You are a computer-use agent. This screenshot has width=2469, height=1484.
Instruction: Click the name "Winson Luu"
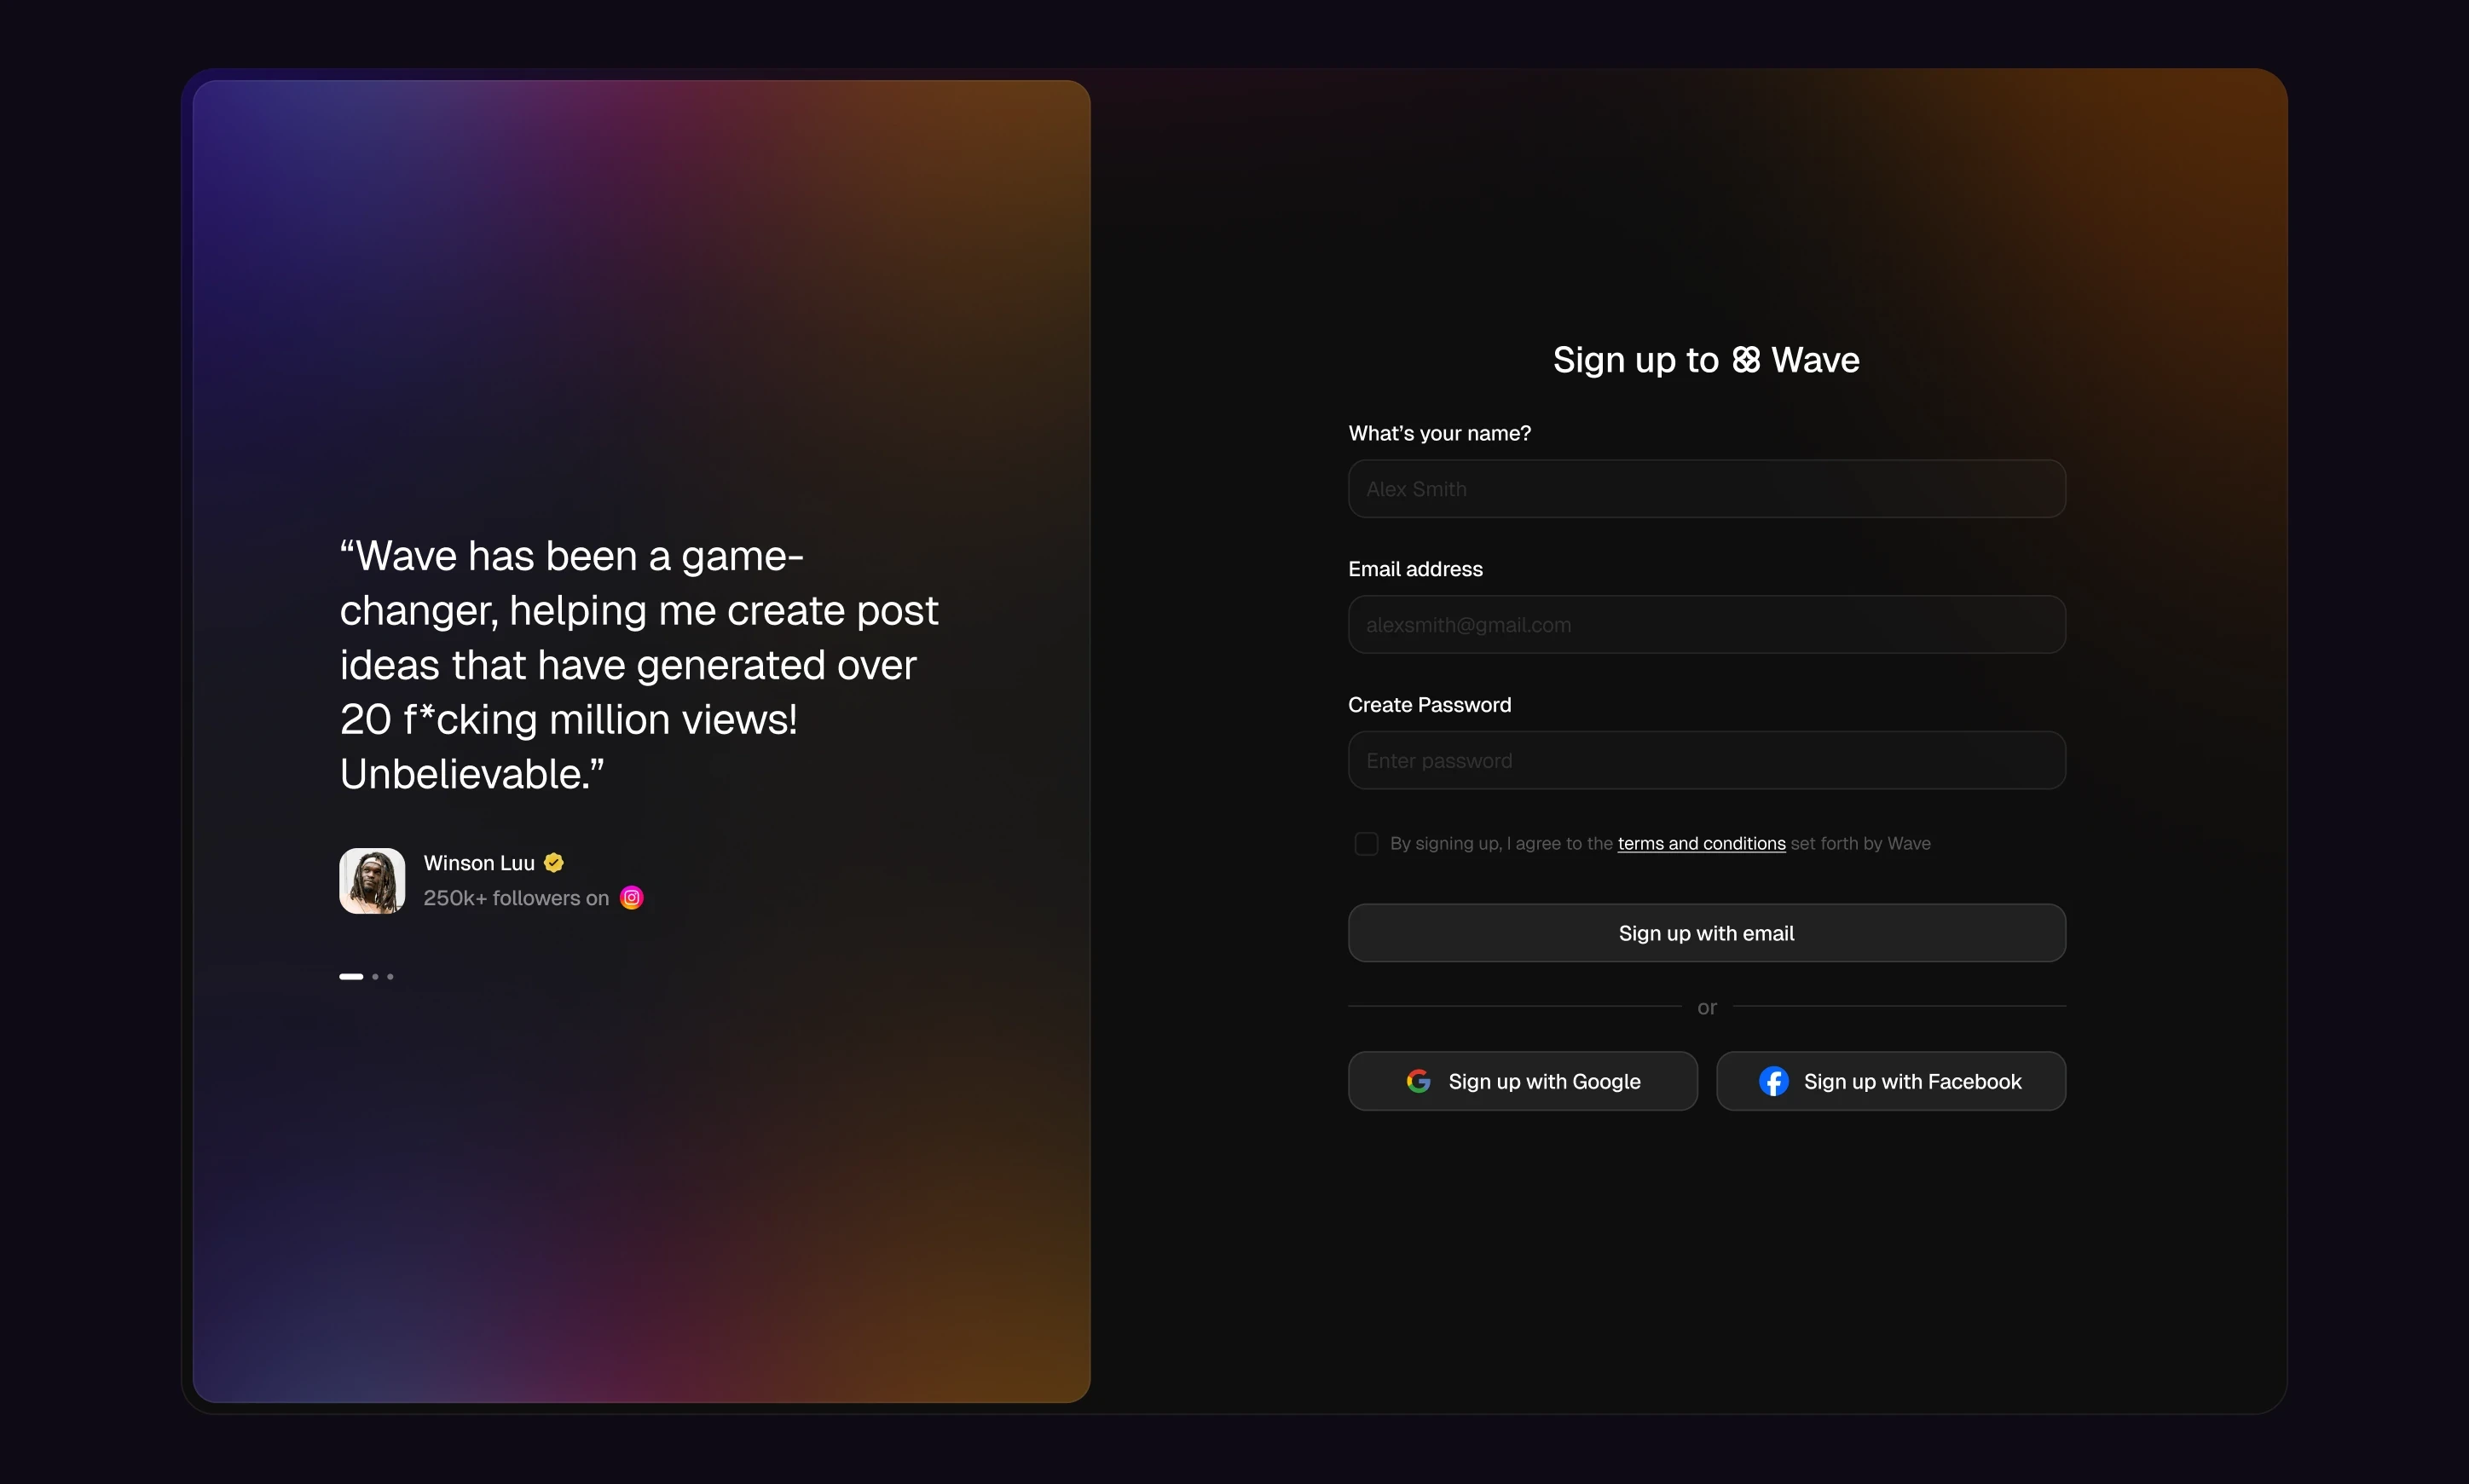pos(479,863)
